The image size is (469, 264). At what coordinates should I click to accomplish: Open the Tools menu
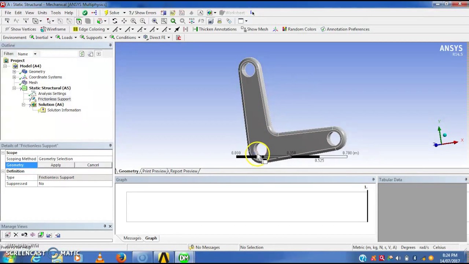(x=56, y=12)
